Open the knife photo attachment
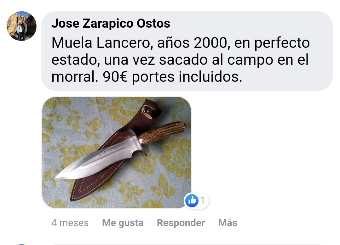 coord(117,152)
